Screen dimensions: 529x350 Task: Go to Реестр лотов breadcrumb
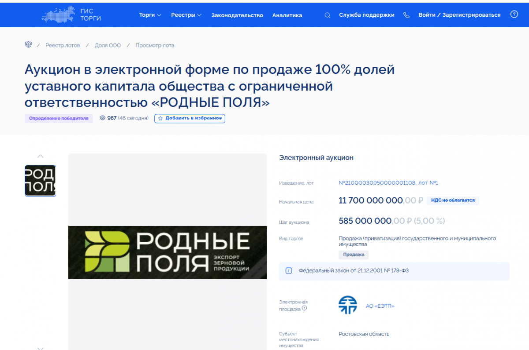(63, 45)
